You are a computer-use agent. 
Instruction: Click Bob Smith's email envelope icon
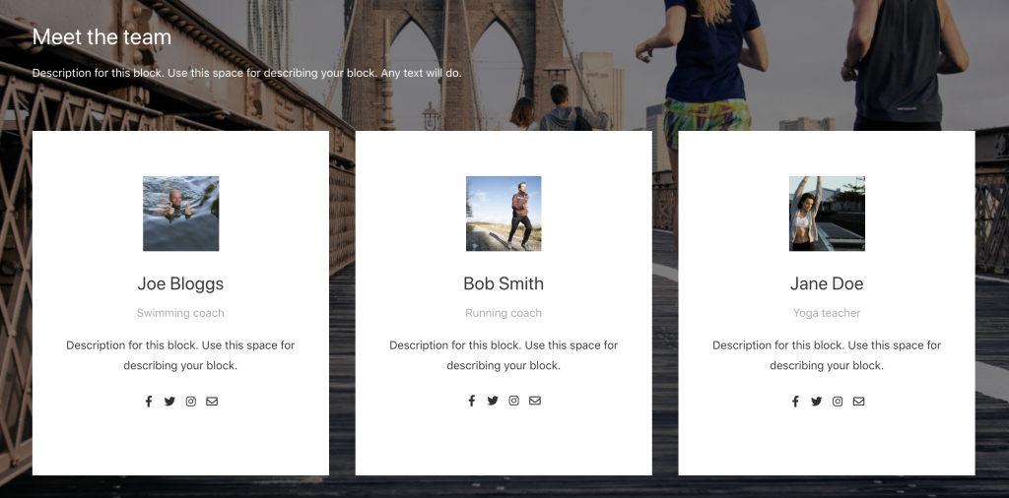coord(535,401)
